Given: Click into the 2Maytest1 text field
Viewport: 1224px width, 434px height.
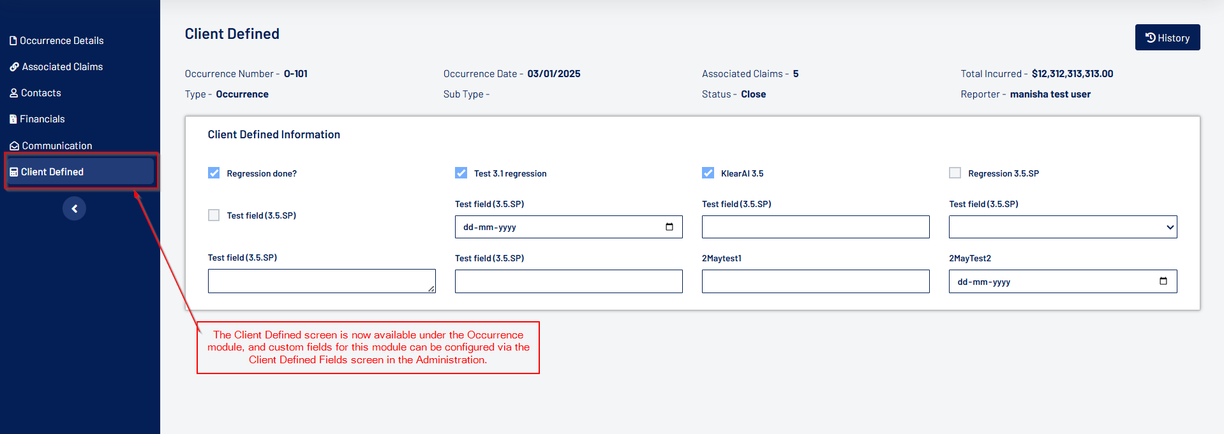Looking at the screenshot, I should tap(815, 281).
